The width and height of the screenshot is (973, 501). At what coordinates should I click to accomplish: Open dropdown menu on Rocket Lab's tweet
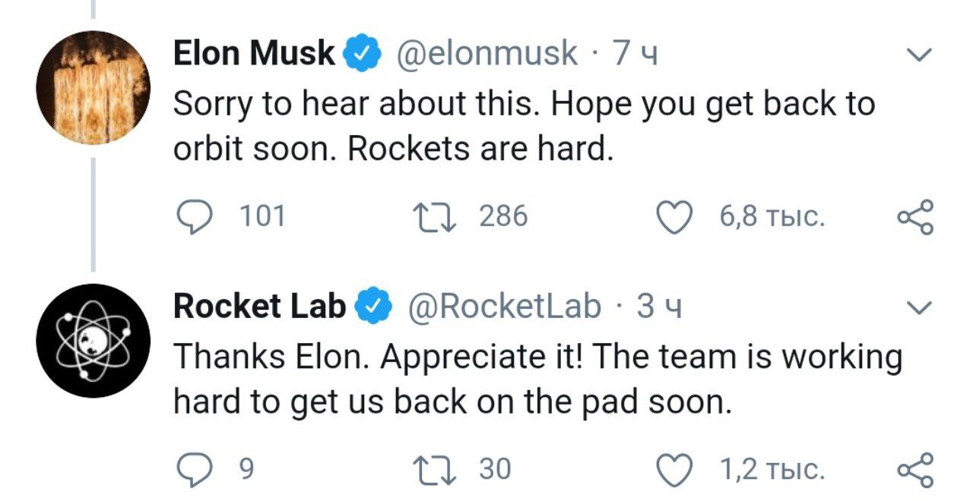coord(921,307)
